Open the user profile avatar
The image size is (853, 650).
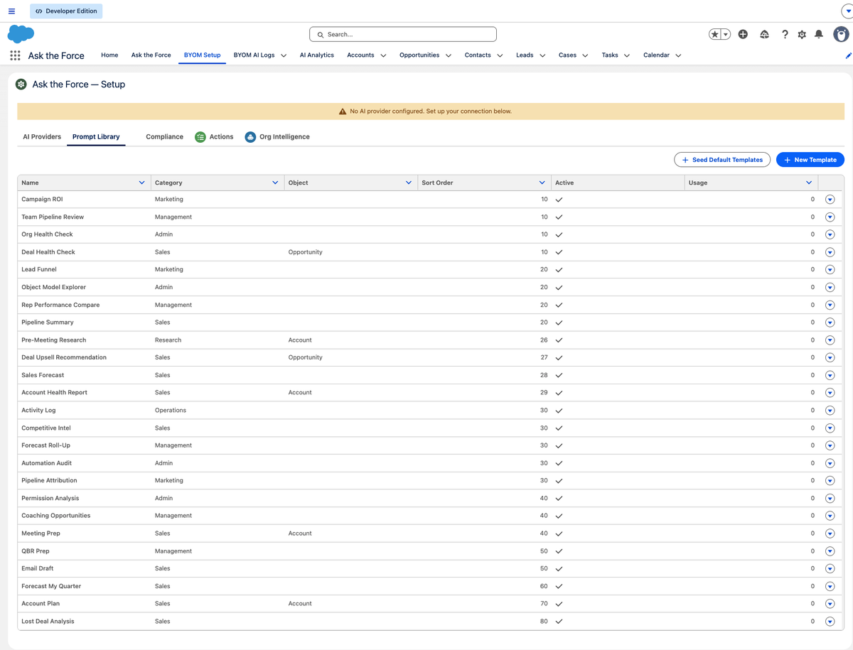coord(842,34)
